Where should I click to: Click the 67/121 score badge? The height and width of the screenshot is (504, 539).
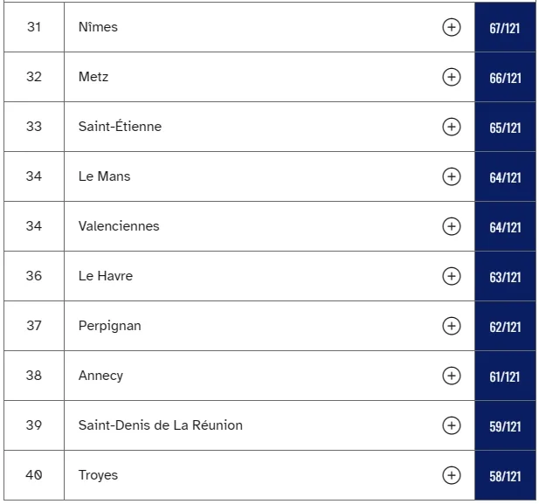click(x=505, y=28)
